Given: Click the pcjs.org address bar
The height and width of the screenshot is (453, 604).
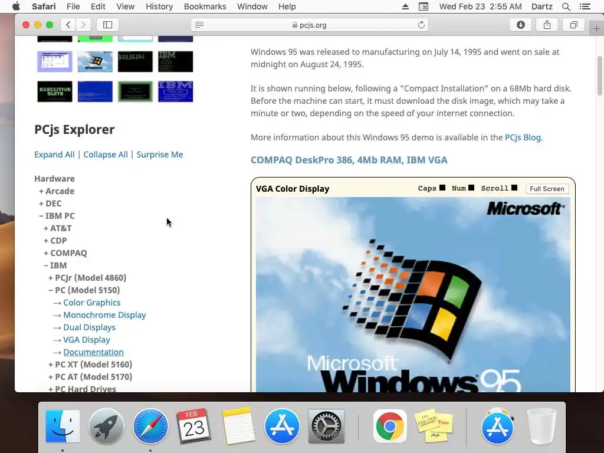Looking at the screenshot, I should click(310, 25).
